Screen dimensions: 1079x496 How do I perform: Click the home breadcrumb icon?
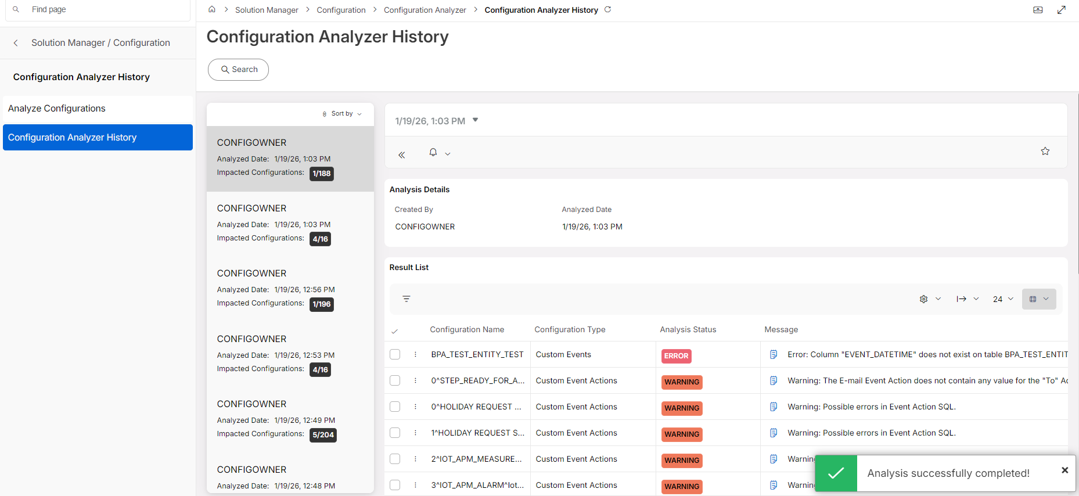(x=212, y=9)
